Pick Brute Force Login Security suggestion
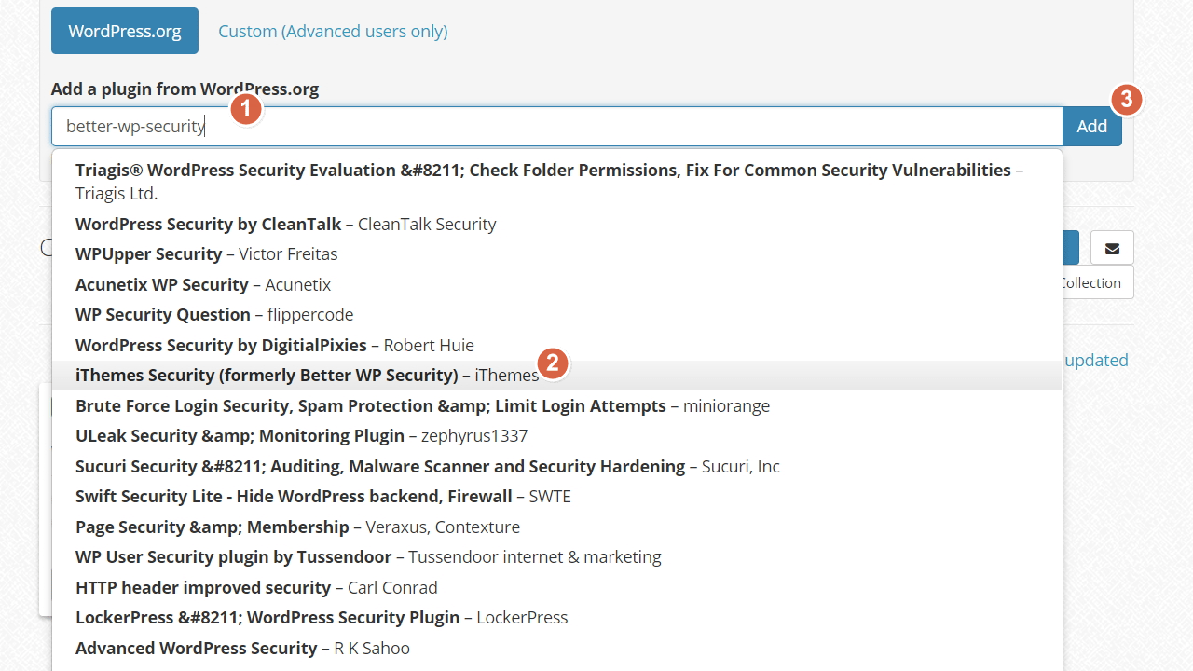1193x671 pixels. tap(557, 405)
